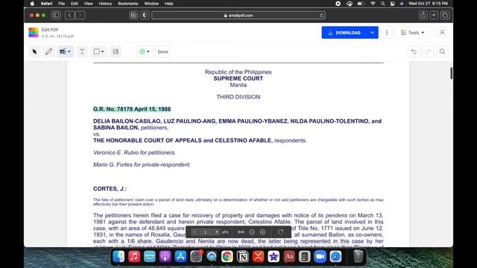
Task: Click the undo arrow icon
Action: click(414, 51)
